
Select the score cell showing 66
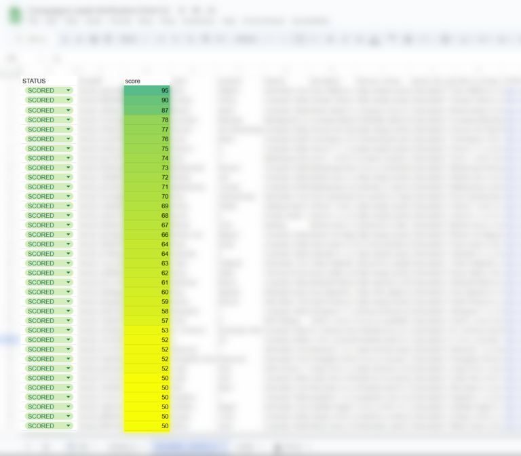(x=147, y=235)
